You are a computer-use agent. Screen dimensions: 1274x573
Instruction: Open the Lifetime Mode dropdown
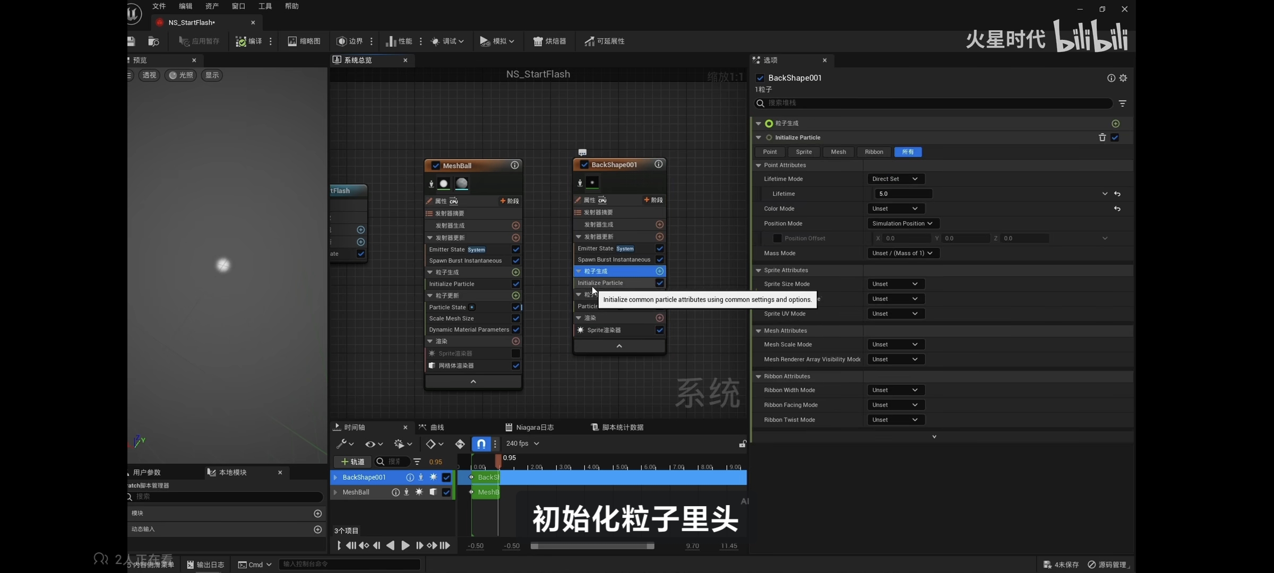[x=894, y=179]
